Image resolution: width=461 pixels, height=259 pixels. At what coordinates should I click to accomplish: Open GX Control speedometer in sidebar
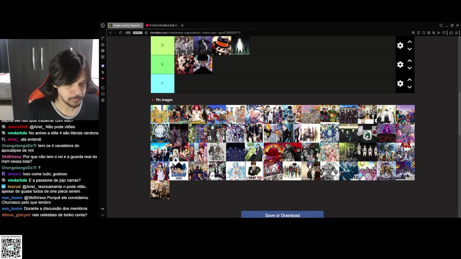pos(103,38)
